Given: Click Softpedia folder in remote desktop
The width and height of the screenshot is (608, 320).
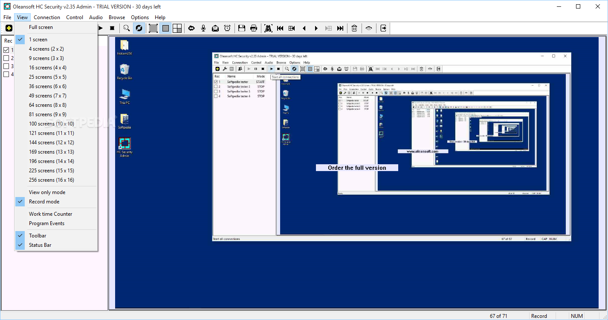Looking at the screenshot, I should click(124, 121).
